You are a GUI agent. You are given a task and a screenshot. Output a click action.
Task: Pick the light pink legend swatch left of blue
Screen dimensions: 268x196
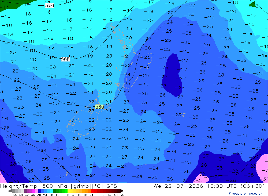[37, 191]
